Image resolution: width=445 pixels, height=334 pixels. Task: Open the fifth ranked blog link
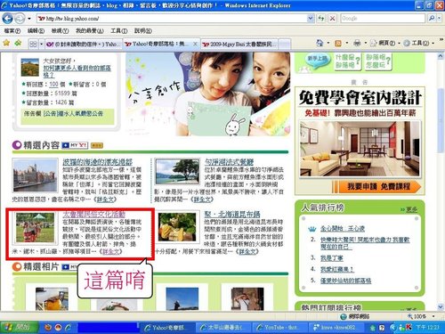[x=345, y=281]
